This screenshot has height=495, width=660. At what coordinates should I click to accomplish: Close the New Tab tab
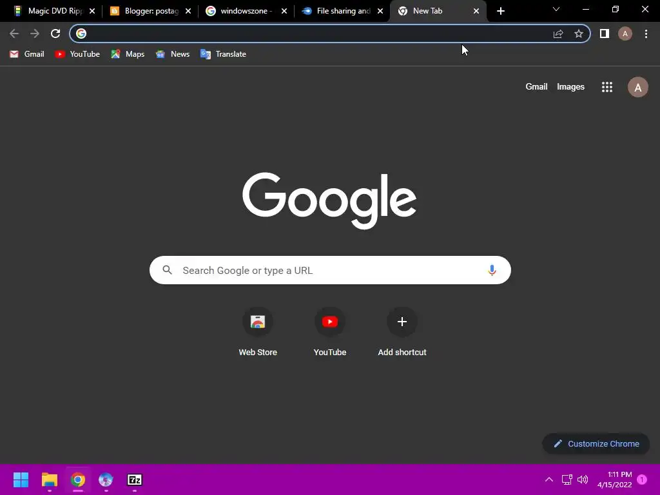click(476, 12)
